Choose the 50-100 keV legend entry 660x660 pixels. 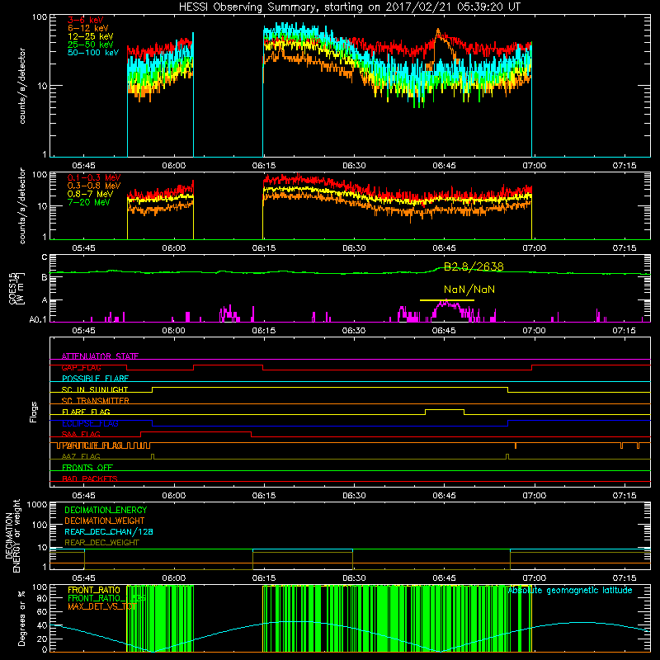(93, 53)
